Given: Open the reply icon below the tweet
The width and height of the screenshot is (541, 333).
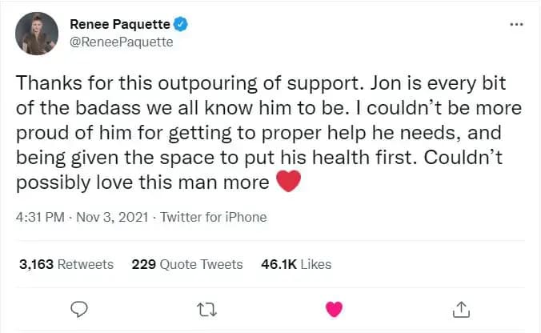Looking at the screenshot, I should (x=78, y=307).
